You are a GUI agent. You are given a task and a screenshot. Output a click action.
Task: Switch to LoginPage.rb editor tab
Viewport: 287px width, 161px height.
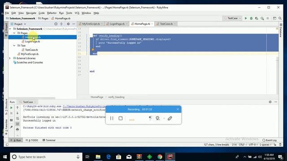tap(117, 24)
